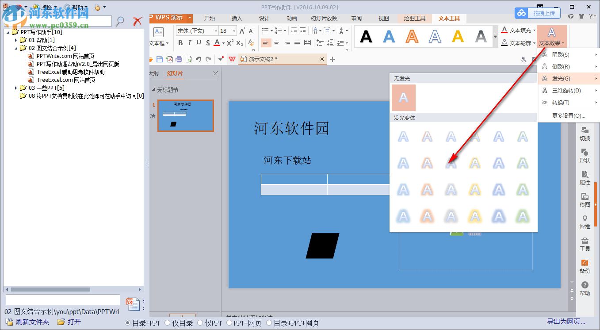600x330 pixels.
Task: Select the no-glow A option
Action: point(404,98)
